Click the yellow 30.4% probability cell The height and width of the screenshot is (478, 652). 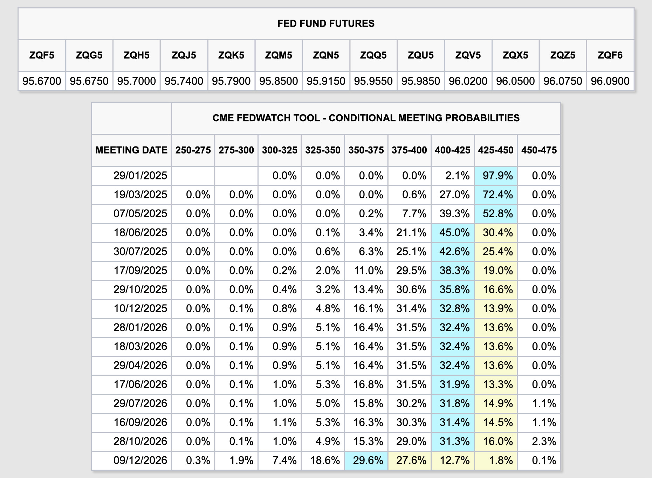496,232
